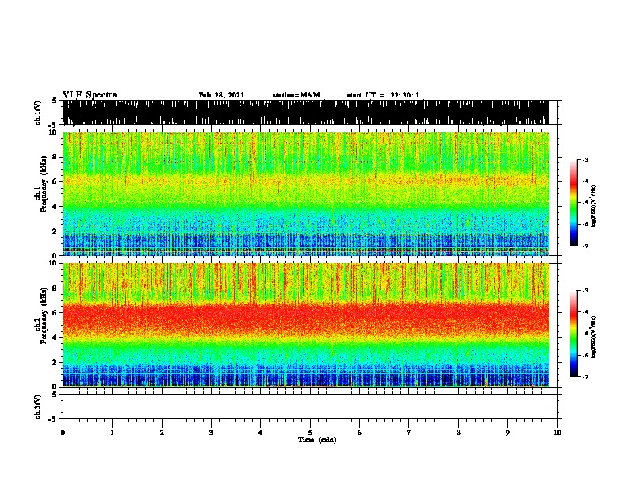Click the "-7" label on ch.1 color scale
The width and height of the screenshot is (628, 485).
(x=585, y=246)
